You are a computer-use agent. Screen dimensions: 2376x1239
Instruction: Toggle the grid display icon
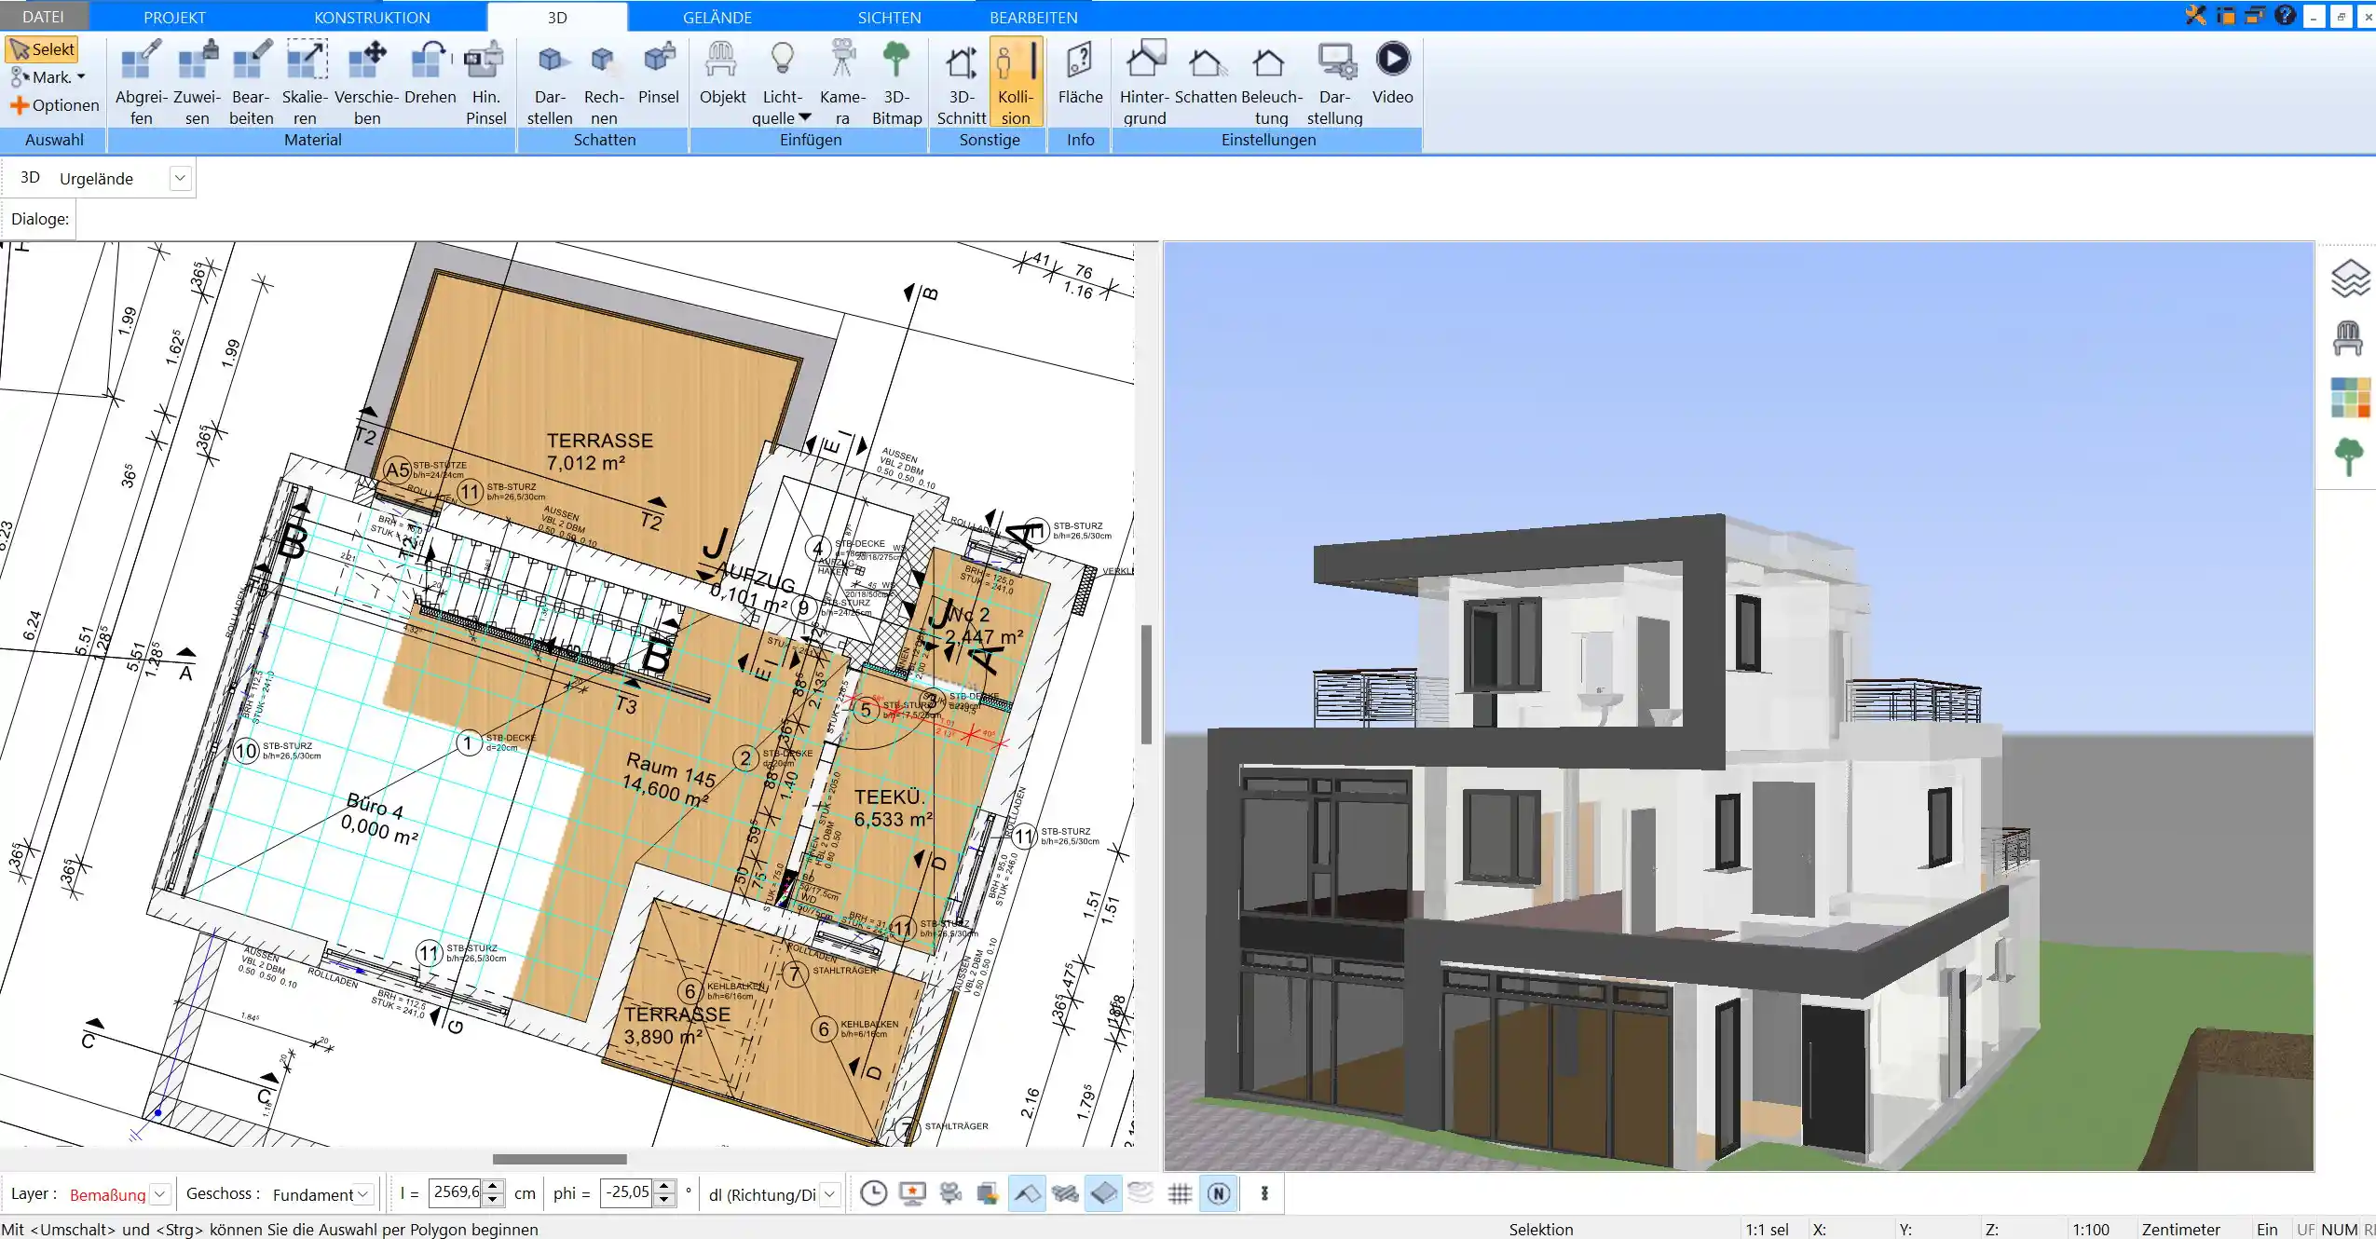click(x=1180, y=1193)
